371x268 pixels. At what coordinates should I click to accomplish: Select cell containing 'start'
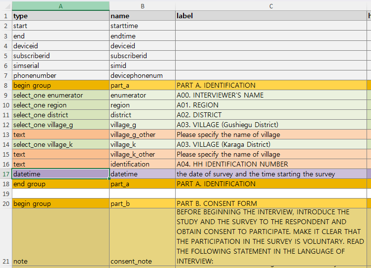61,26
